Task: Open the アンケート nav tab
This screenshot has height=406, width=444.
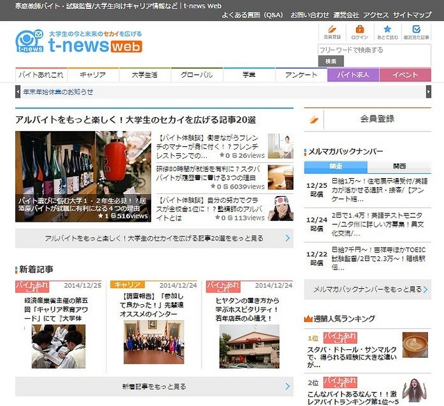Action: 301,75
